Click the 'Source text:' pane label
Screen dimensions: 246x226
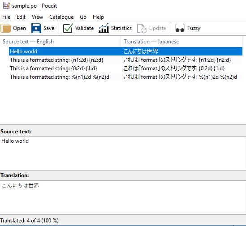(x=16, y=132)
